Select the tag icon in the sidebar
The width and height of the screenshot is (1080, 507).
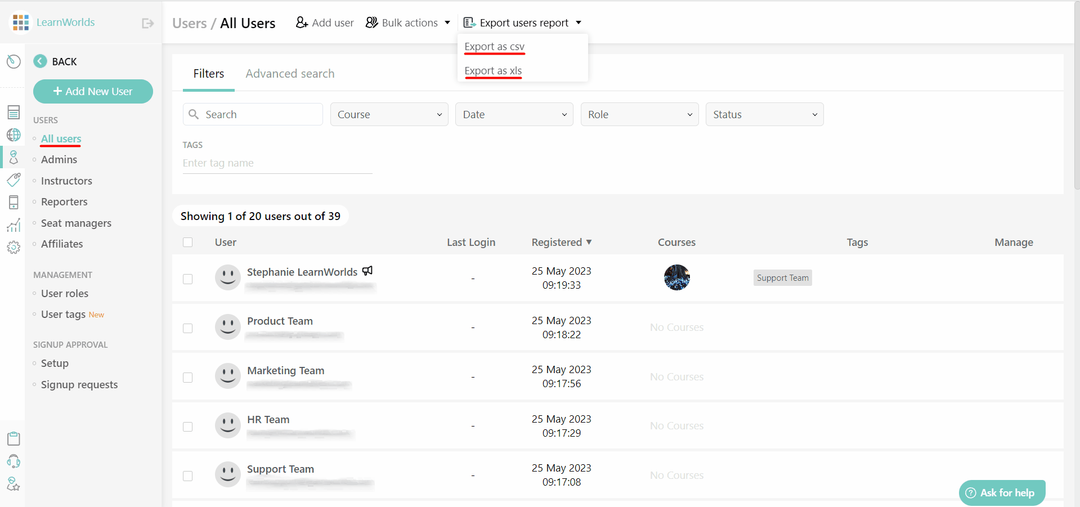click(14, 180)
